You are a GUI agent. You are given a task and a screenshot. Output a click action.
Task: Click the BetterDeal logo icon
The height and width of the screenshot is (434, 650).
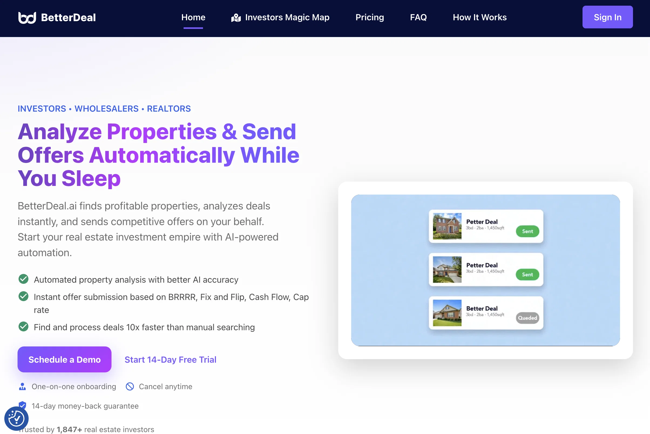click(x=27, y=18)
